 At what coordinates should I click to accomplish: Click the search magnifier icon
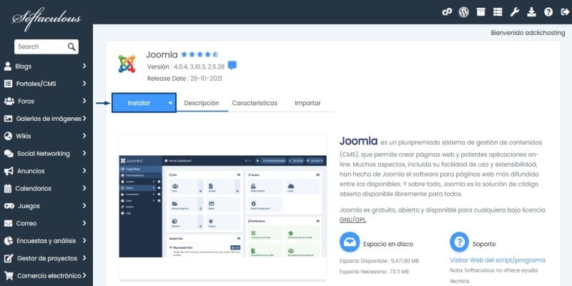71,46
